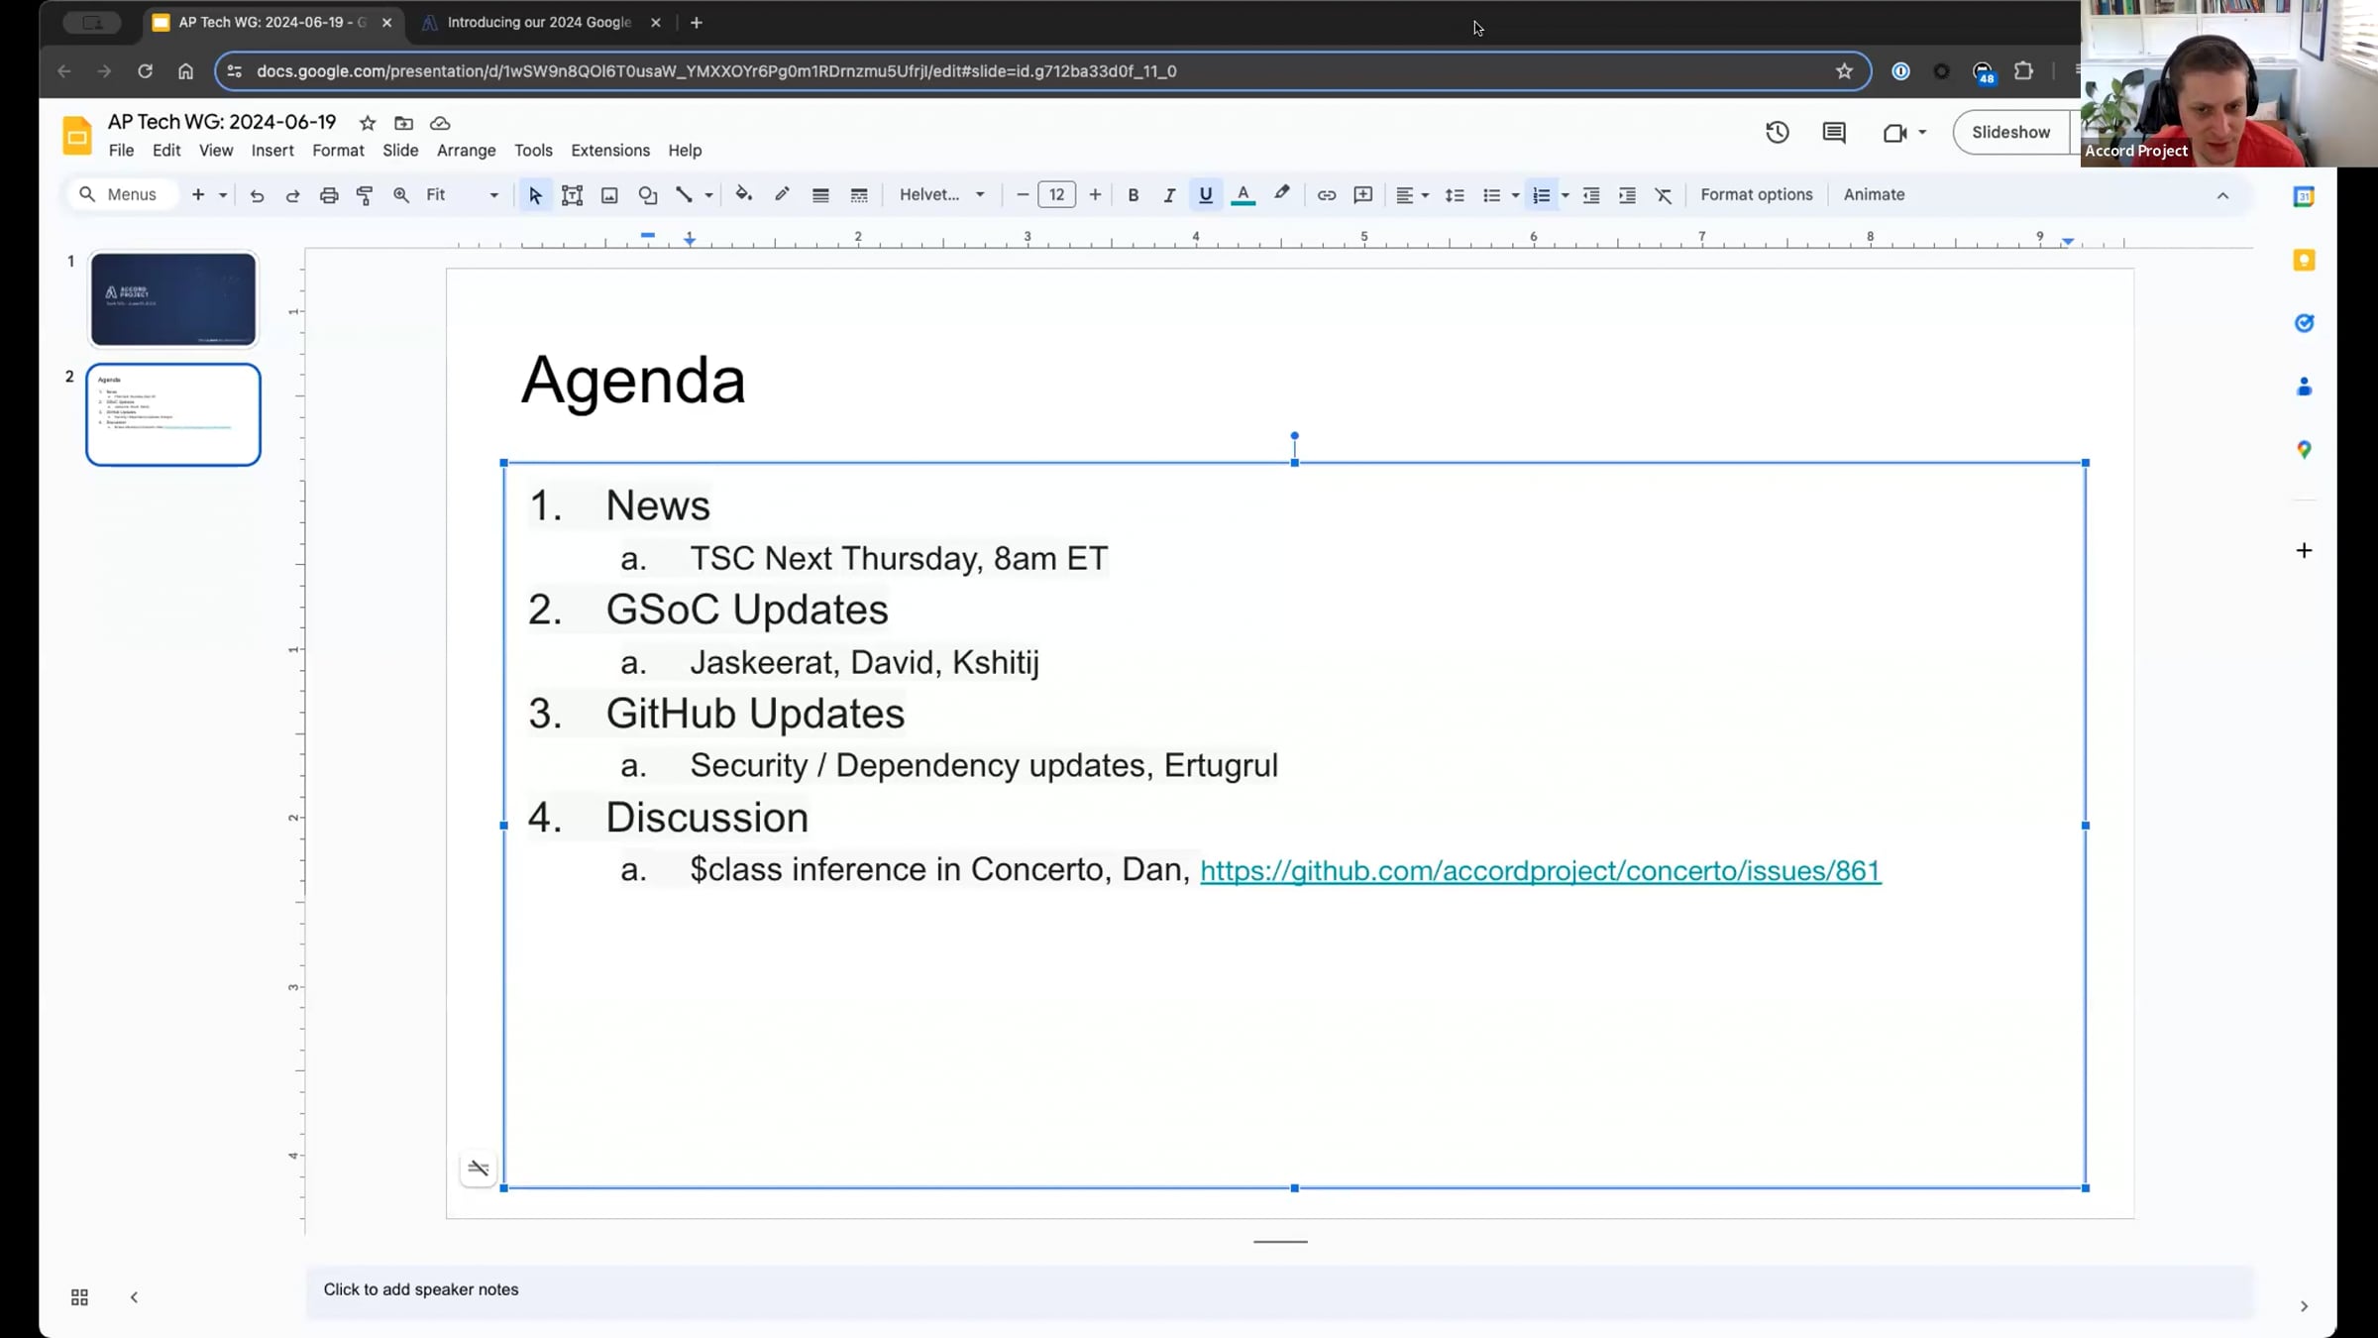Click the Slideshow button

point(2010,132)
